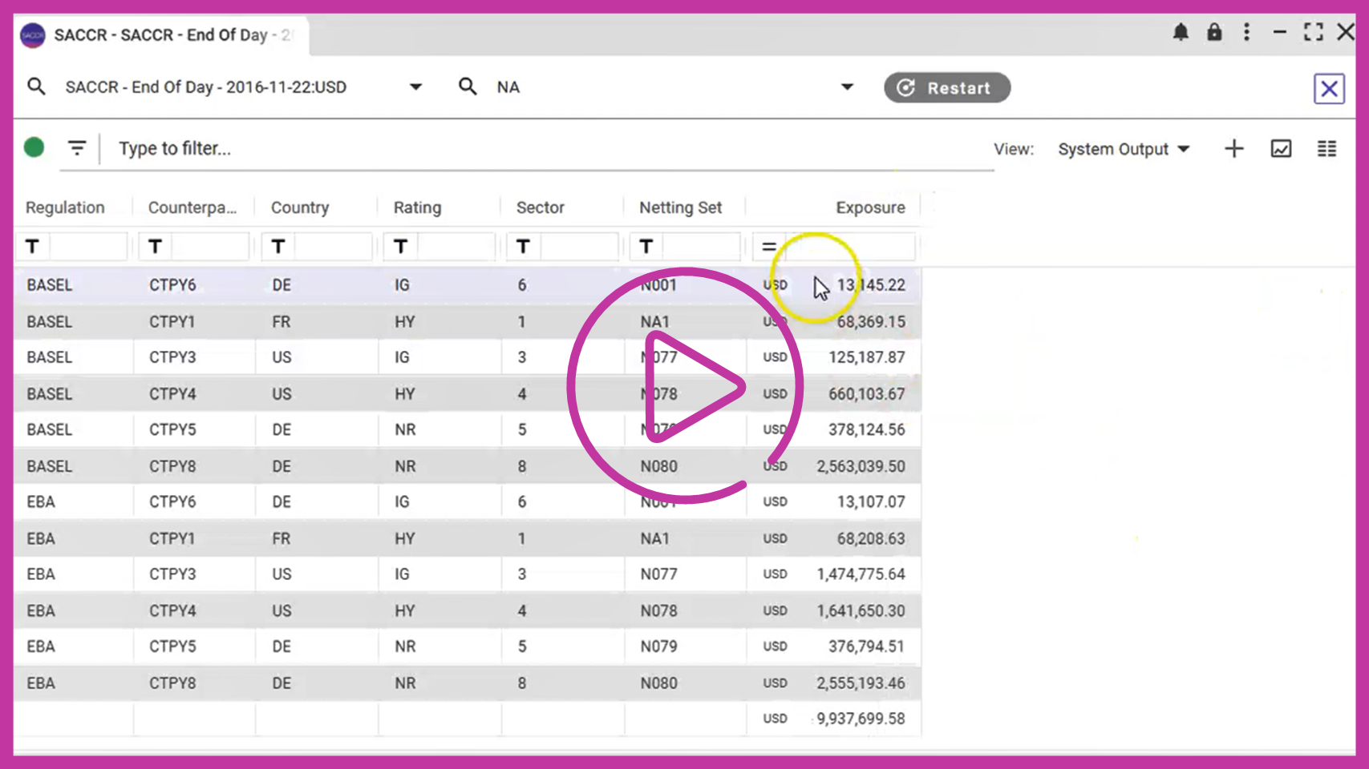The width and height of the screenshot is (1369, 769).
Task: Click the search icon beside NA
Action: (x=468, y=86)
